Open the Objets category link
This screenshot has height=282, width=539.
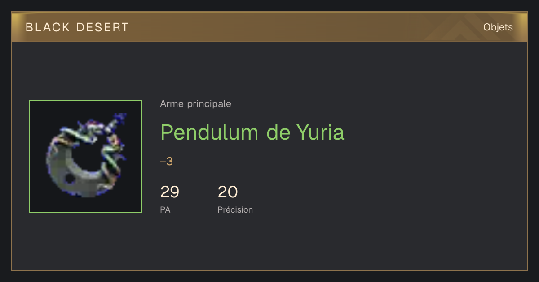coord(498,27)
